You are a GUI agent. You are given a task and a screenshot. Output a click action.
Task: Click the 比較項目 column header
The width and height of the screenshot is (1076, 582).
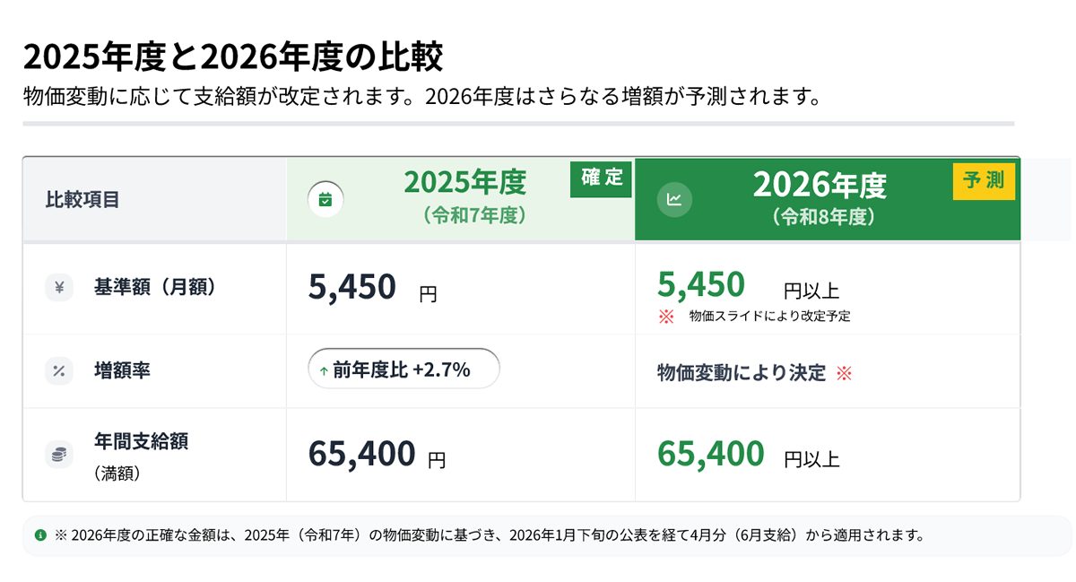point(82,199)
